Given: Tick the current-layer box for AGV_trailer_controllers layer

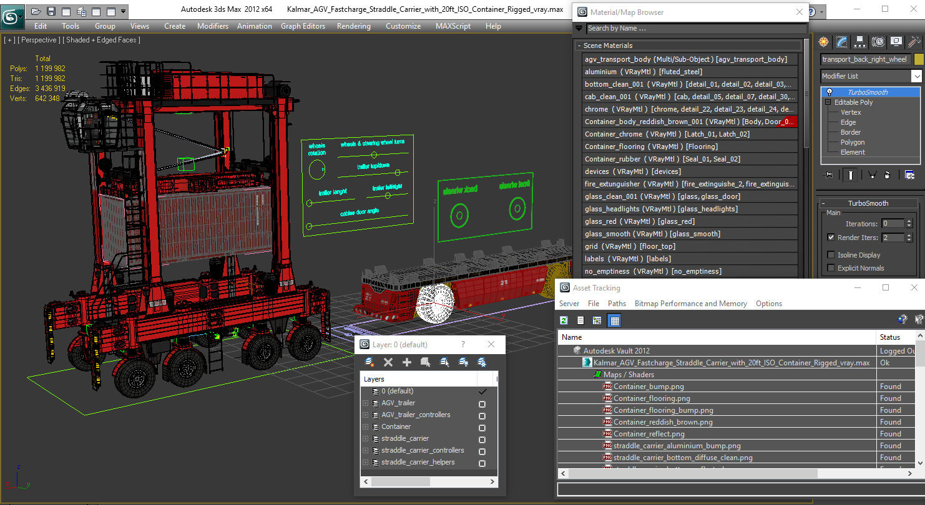Looking at the screenshot, I should (482, 416).
